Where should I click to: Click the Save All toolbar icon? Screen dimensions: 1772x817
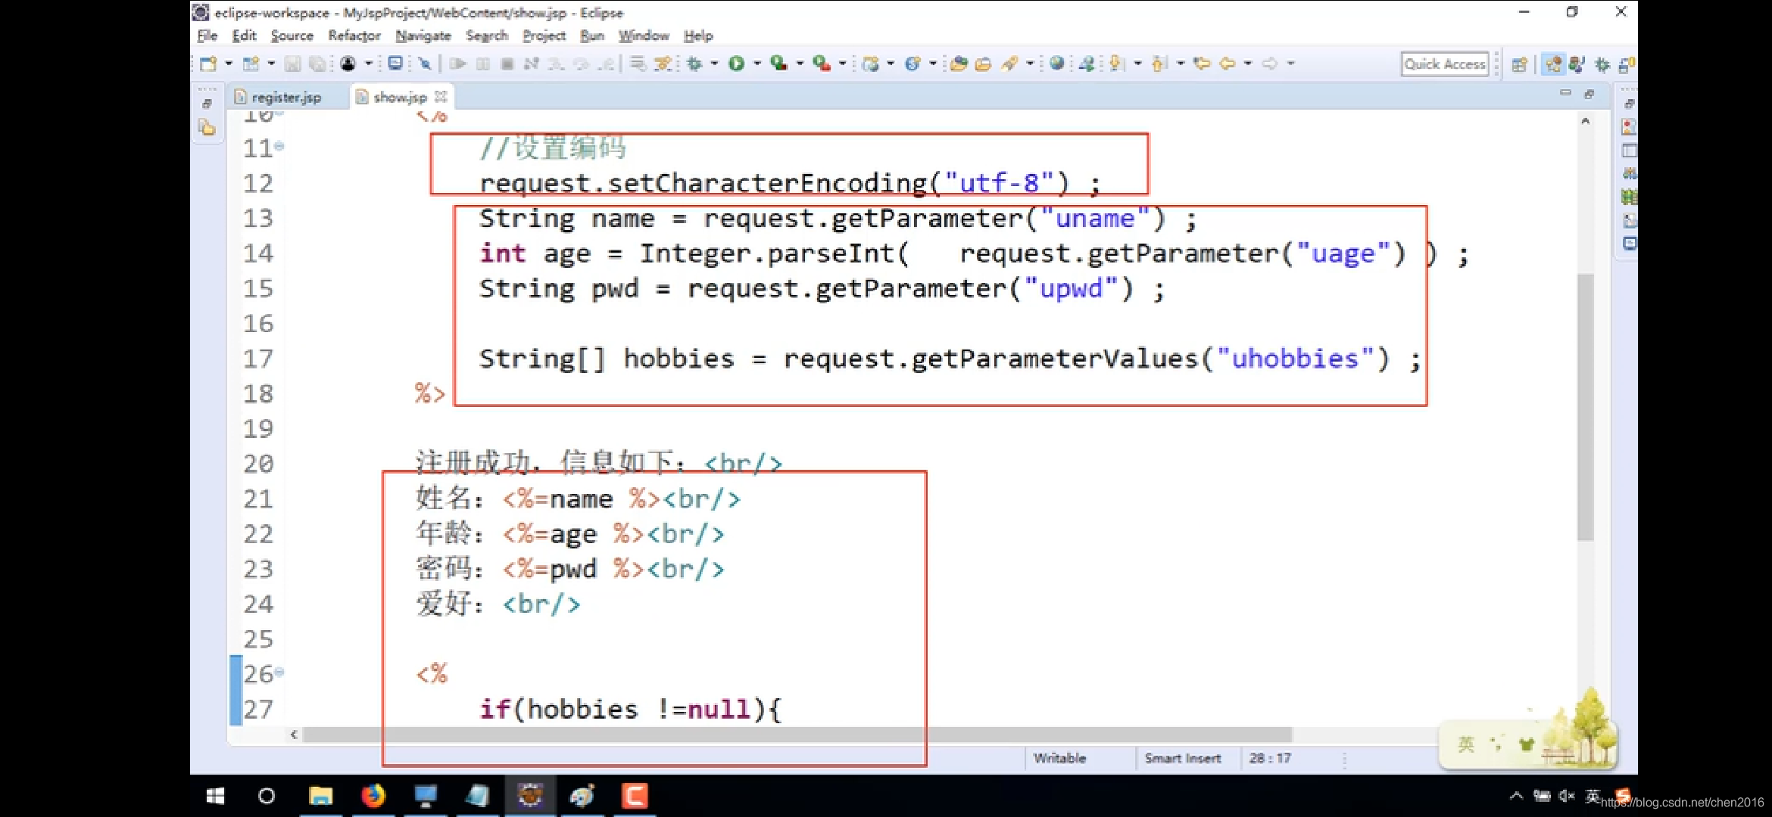[x=317, y=64]
